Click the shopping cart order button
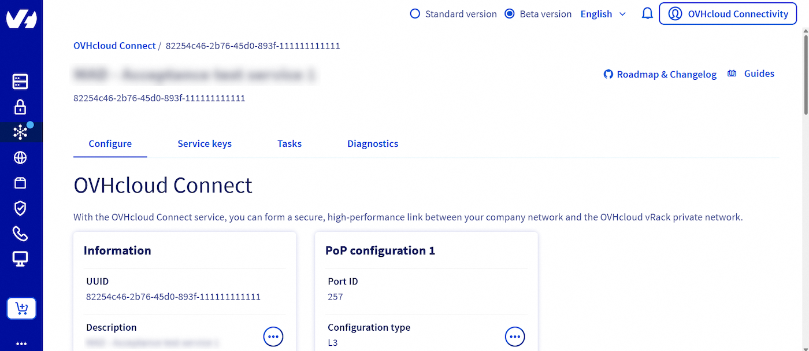This screenshot has height=351, width=809. 21,308
